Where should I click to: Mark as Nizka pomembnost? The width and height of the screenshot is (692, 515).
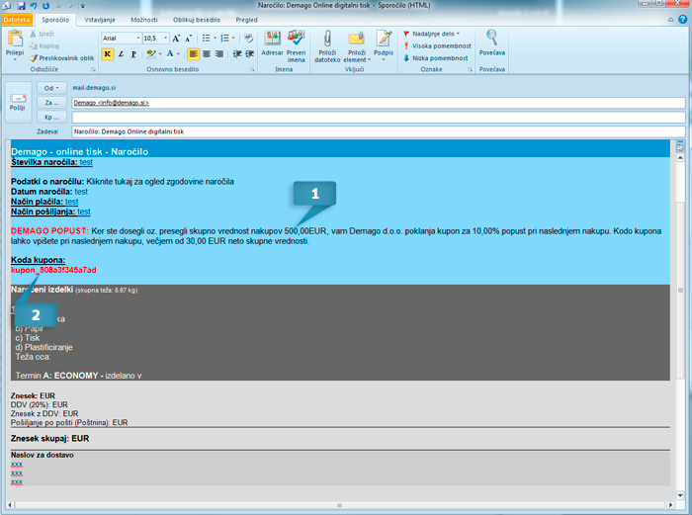(436, 57)
